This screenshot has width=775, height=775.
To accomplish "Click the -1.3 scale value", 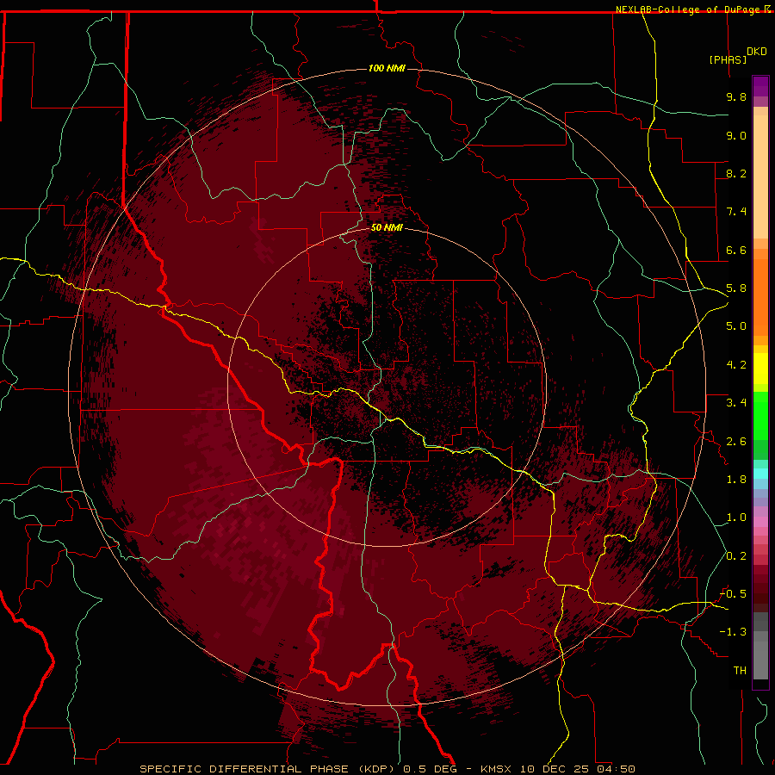I will pyautogui.click(x=733, y=632).
